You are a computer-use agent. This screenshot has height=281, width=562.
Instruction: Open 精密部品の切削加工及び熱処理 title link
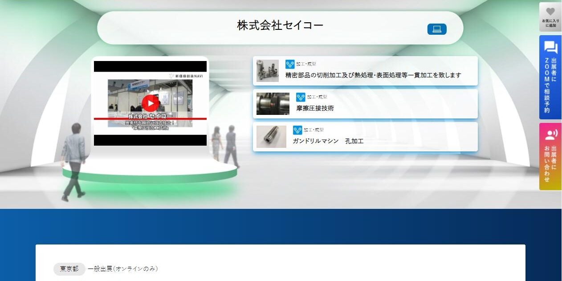tap(373, 75)
